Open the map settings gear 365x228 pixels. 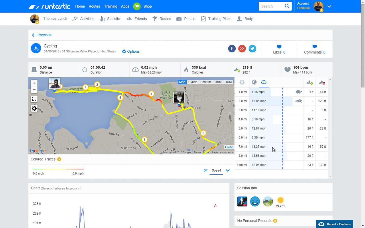tap(34, 108)
